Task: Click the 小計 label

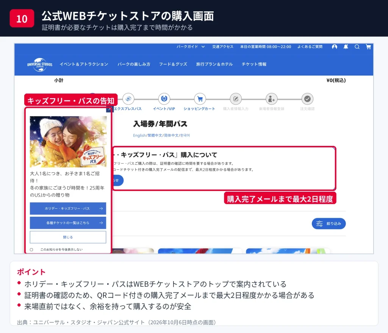Action: click(x=59, y=80)
